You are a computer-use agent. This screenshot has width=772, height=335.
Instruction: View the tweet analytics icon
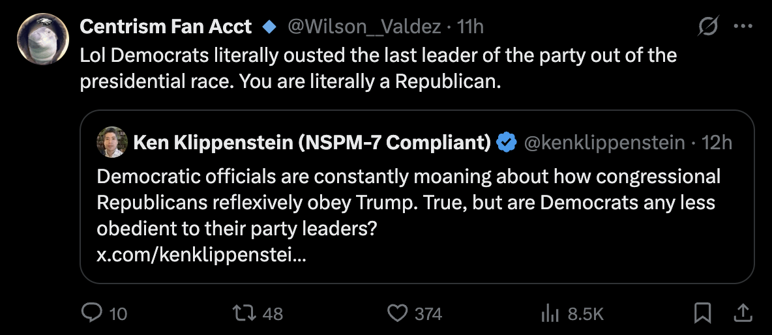550,313
